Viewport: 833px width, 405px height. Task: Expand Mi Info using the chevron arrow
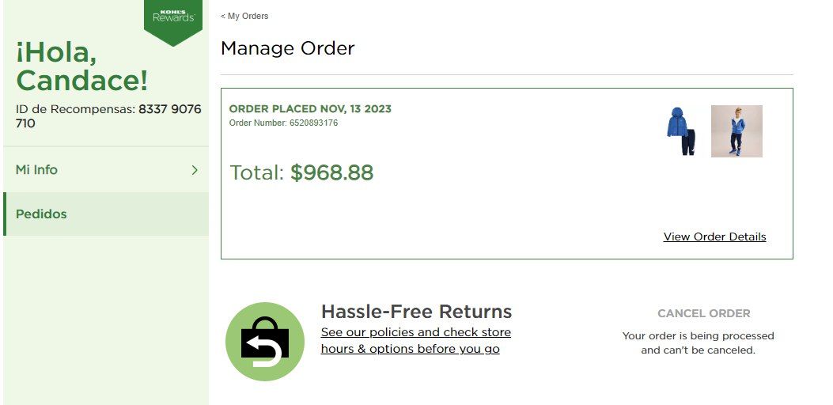click(195, 169)
